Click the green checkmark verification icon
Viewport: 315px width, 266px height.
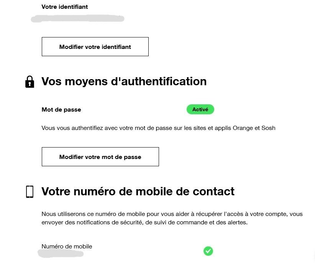[208, 251]
